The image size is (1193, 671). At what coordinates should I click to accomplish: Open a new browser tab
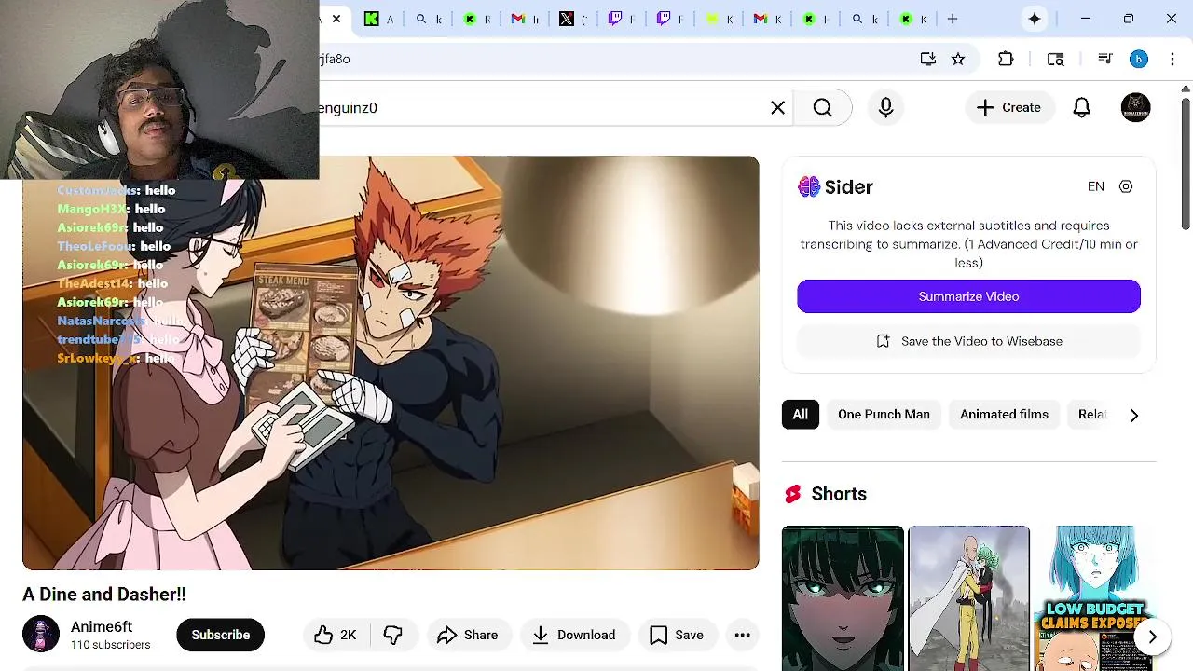pyautogui.click(x=953, y=19)
